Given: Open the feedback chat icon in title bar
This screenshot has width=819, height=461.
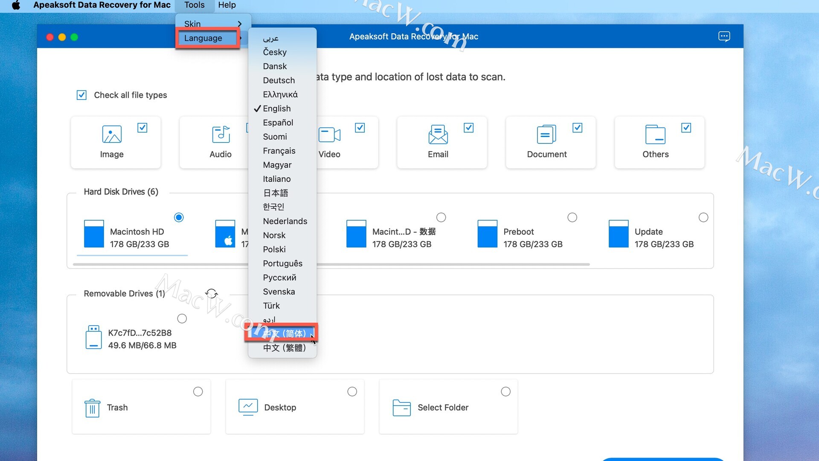Looking at the screenshot, I should coord(724,37).
